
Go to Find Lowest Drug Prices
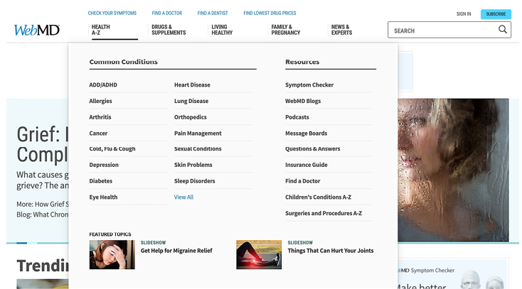pyautogui.click(x=270, y=13)
